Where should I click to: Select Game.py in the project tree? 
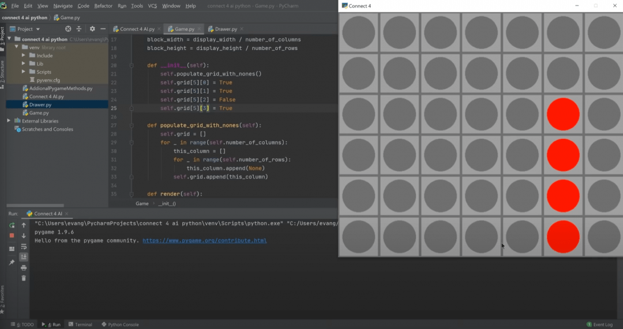(x=39, y=113)
